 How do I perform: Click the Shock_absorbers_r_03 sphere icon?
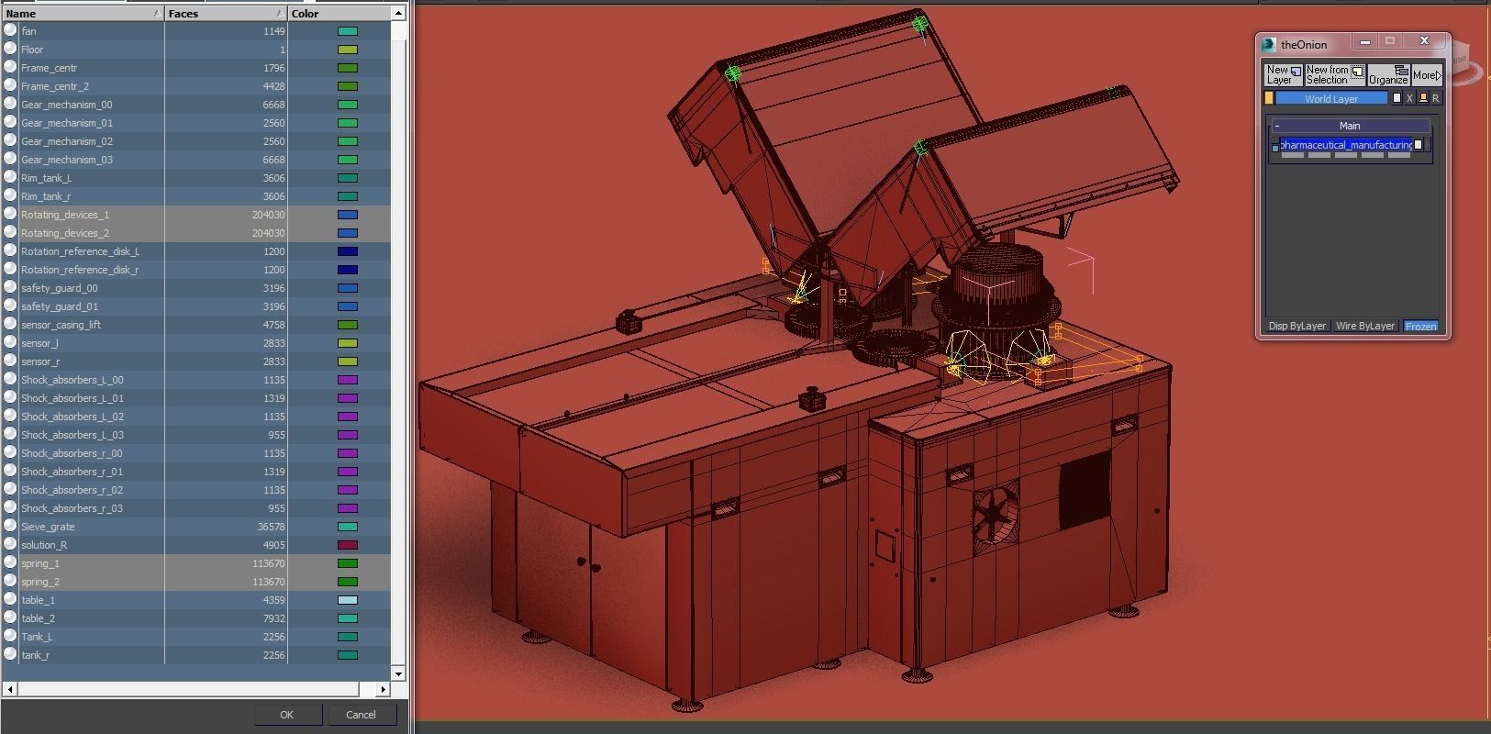coord(10,507)
